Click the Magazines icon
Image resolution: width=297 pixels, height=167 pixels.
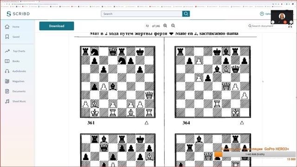point(7,81)
